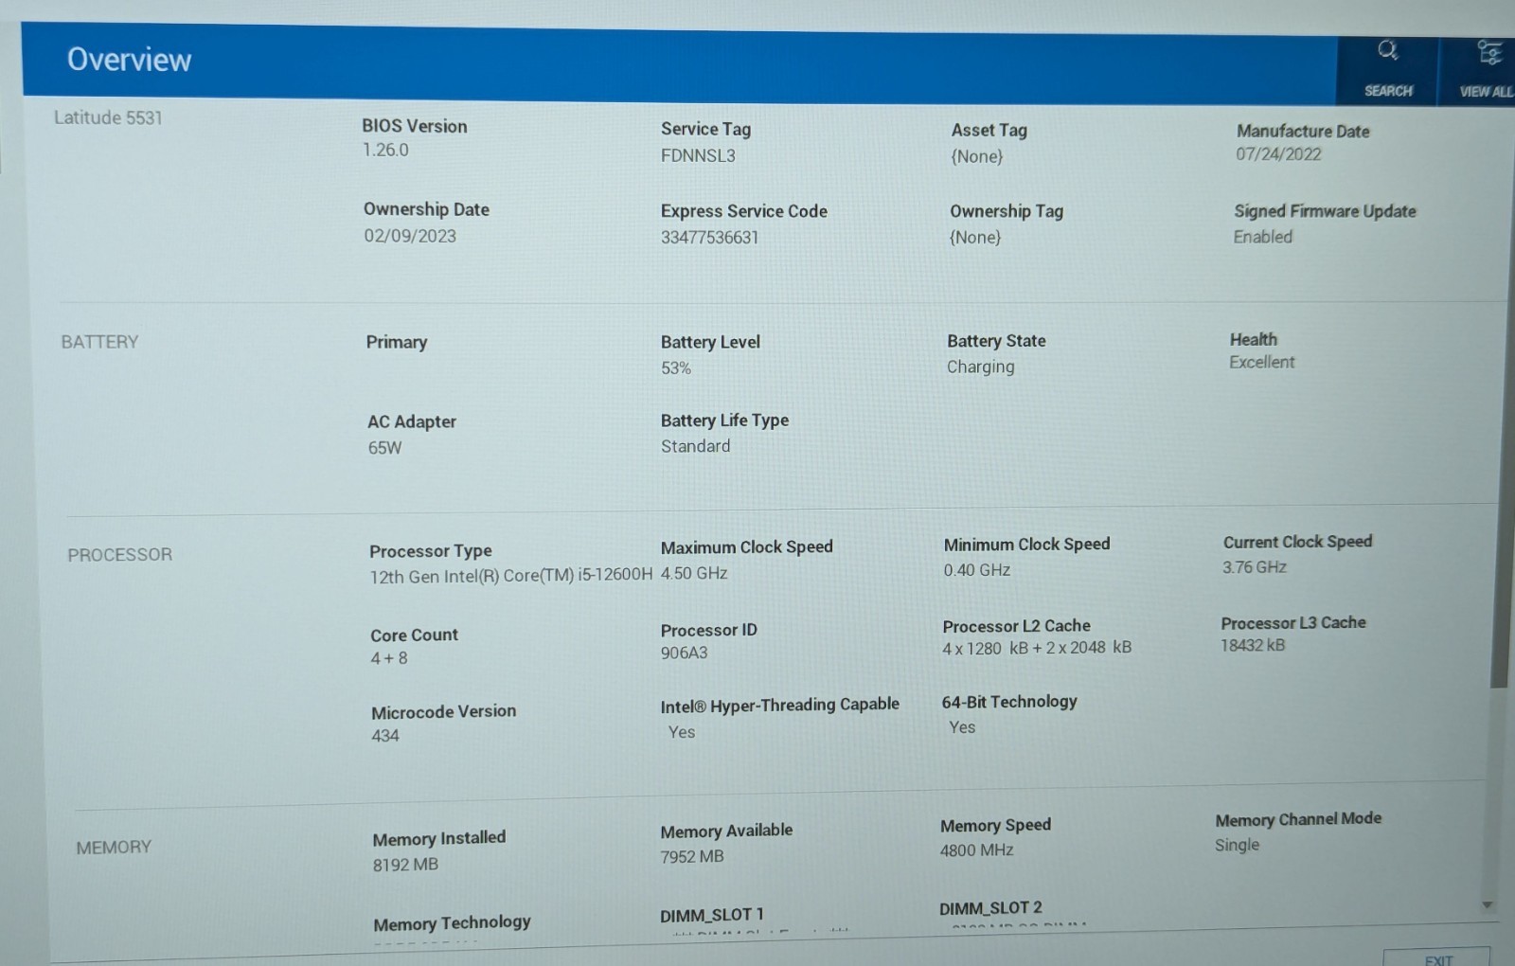Select the Latitude 5531 model name
Screen dimensions: 1515x966
click(108, 117)
